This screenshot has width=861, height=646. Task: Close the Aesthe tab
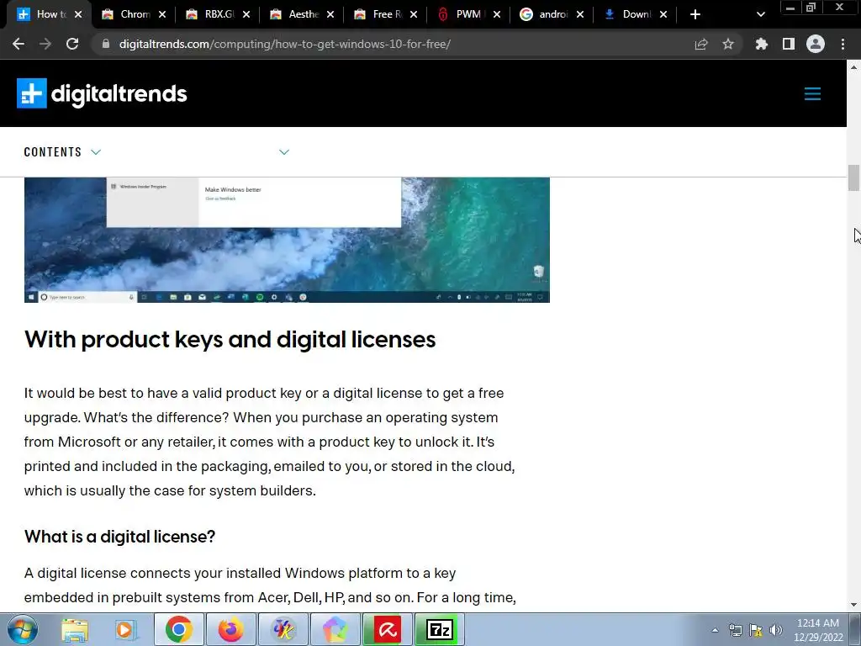330,14
